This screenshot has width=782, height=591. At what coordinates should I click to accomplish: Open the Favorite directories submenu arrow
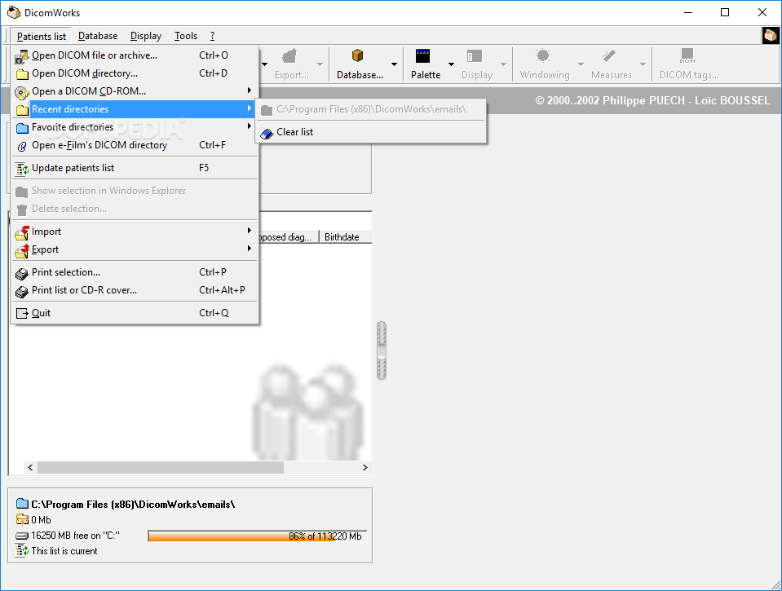click(x=249, y=126)
